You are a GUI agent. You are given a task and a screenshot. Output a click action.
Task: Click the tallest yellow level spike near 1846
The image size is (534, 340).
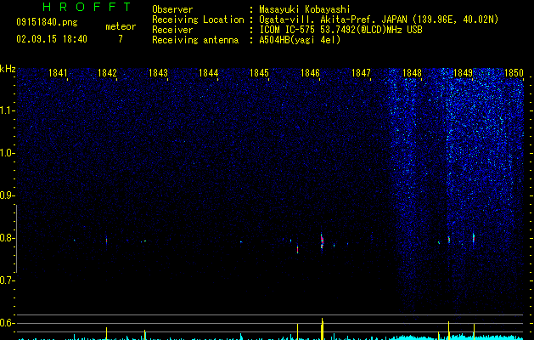322,329
